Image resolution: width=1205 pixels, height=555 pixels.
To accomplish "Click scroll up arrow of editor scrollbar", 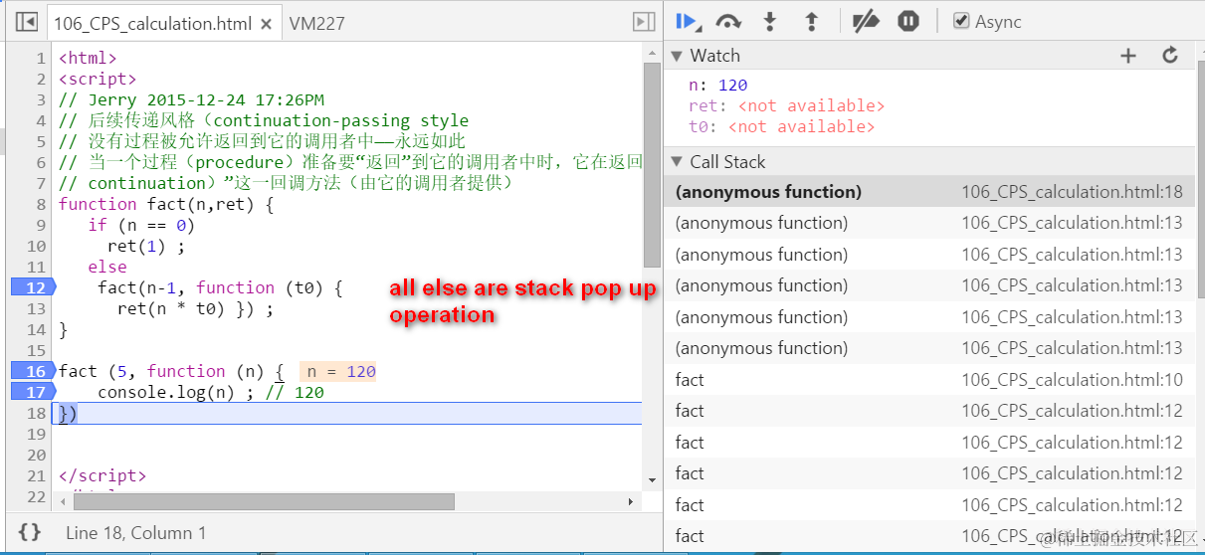I will [652, 54].
